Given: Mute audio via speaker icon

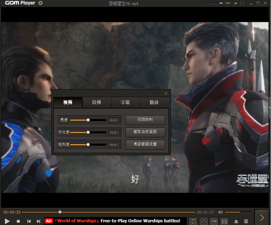Looking at the screenshot, I should [x=220, y=212].
